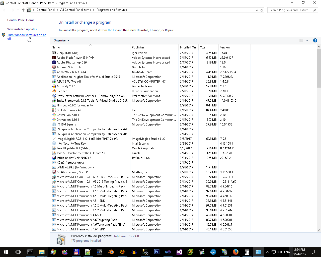Click the Android SDK Tools icon
The image size is (321, 257).
tap(54, 67)
